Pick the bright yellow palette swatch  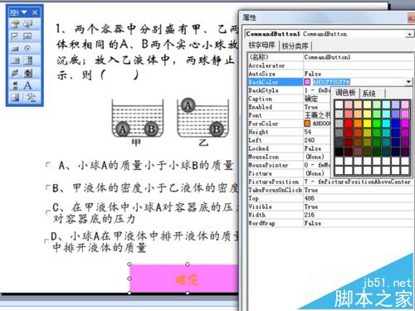pyautogui.click(x=367, y=124)
